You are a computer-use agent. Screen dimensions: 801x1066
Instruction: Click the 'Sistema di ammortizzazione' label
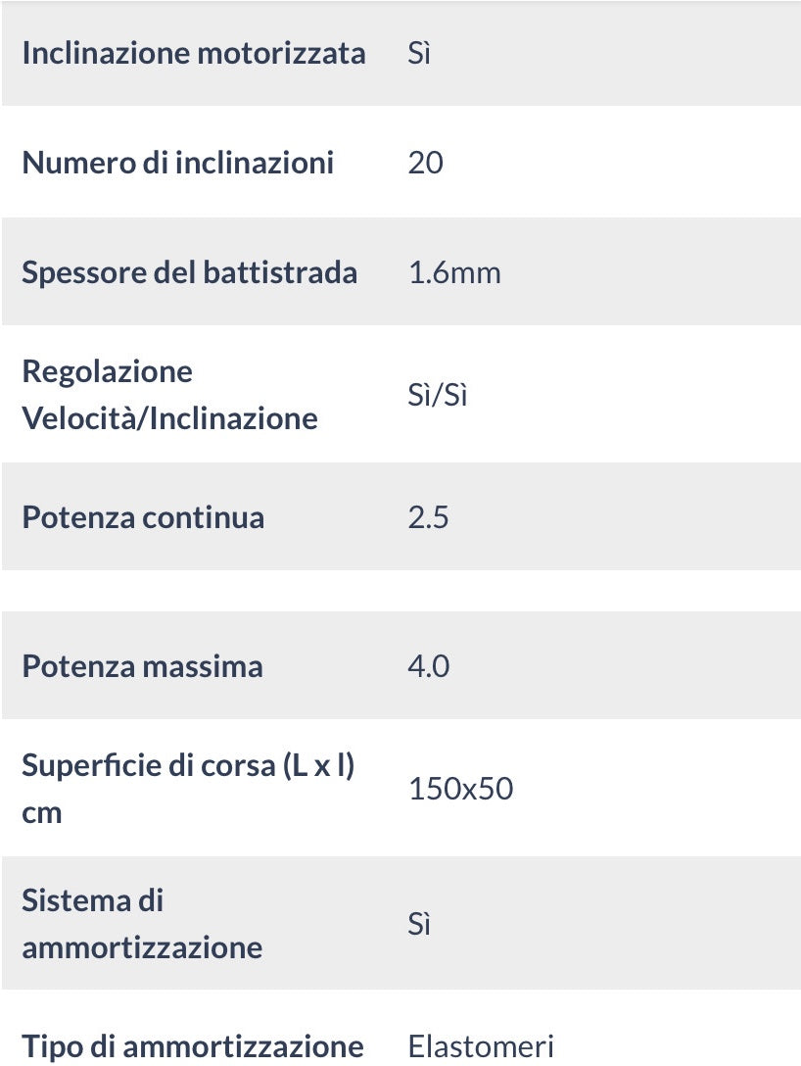point(142,924)
